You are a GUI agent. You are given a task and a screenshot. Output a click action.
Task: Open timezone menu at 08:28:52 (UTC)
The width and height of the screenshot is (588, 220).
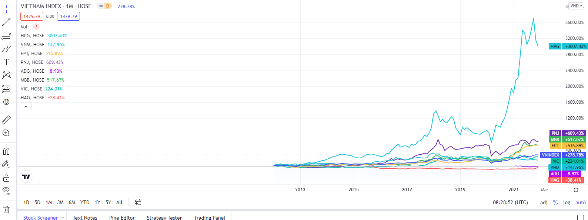(x=510, y=202)
